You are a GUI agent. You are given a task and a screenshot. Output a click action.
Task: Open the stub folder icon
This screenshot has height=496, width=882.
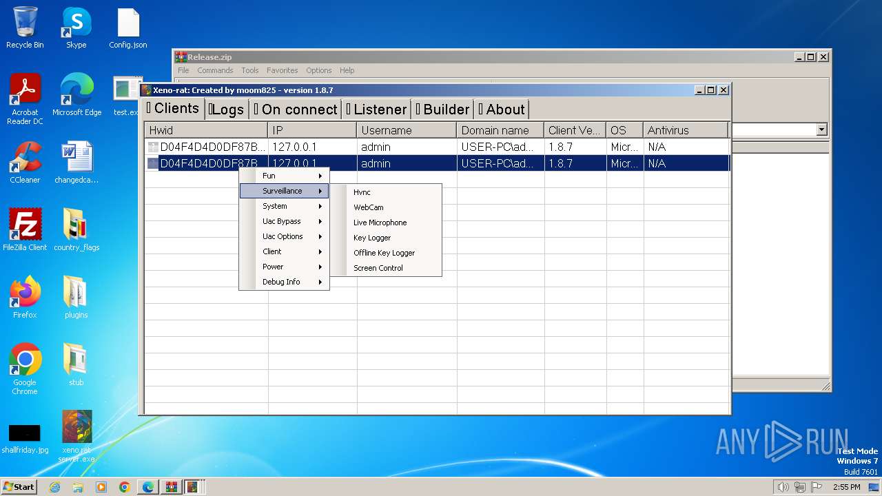point(76,365)
